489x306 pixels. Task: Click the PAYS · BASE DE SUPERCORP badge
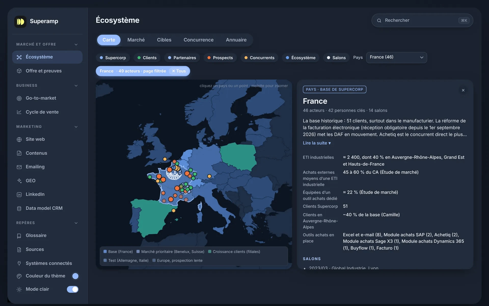(334, 90)
